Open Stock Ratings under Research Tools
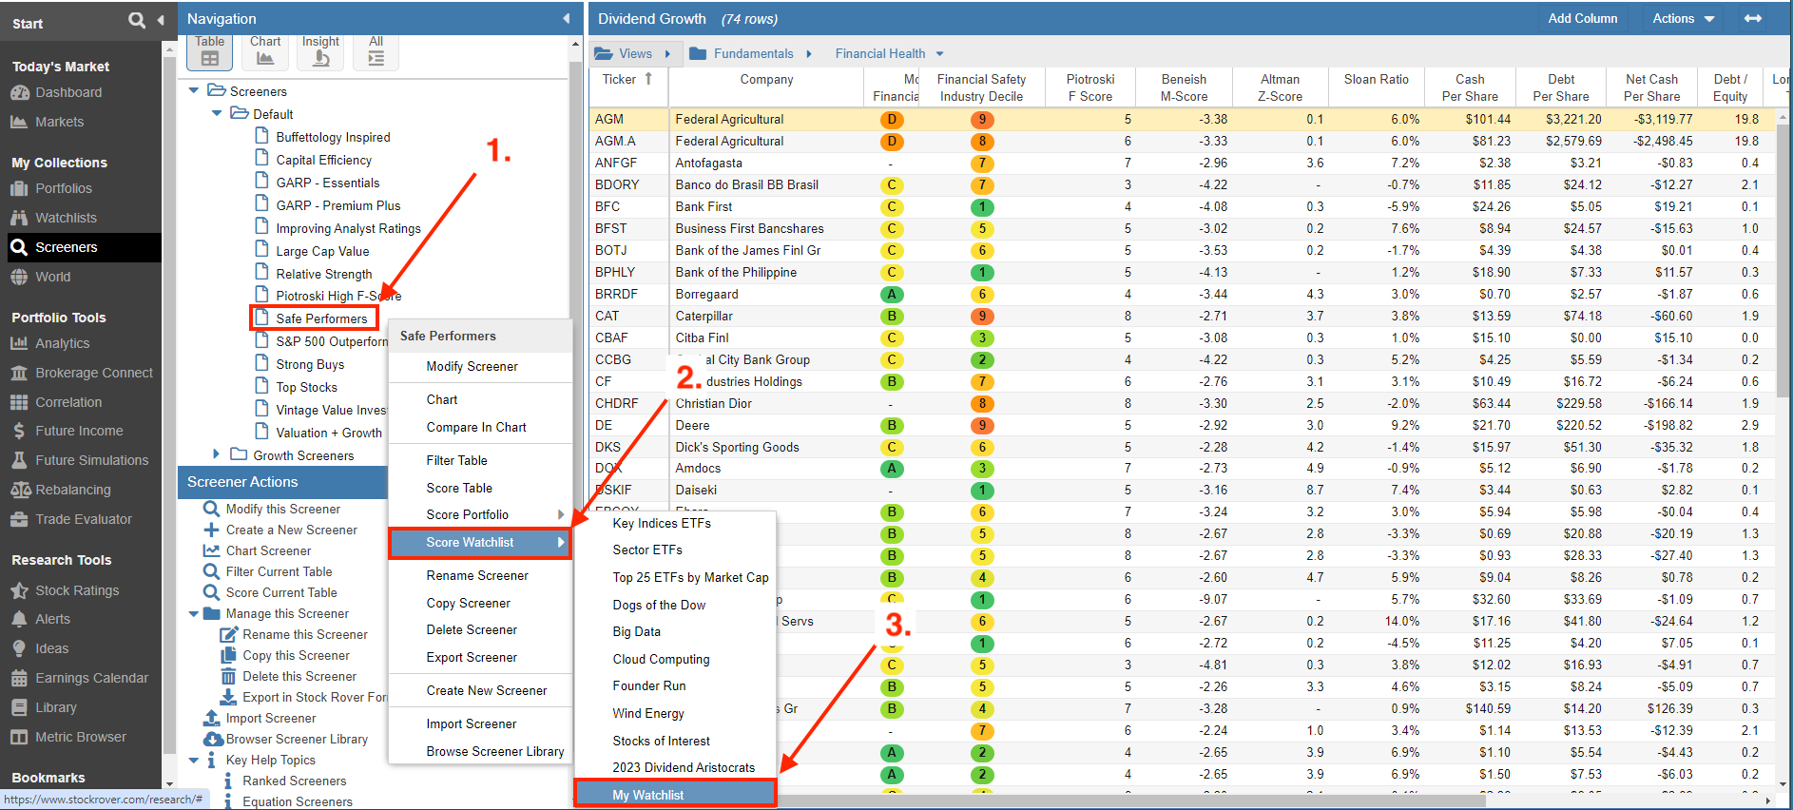This screenshot has width=1793, height=810. point(77,590)
